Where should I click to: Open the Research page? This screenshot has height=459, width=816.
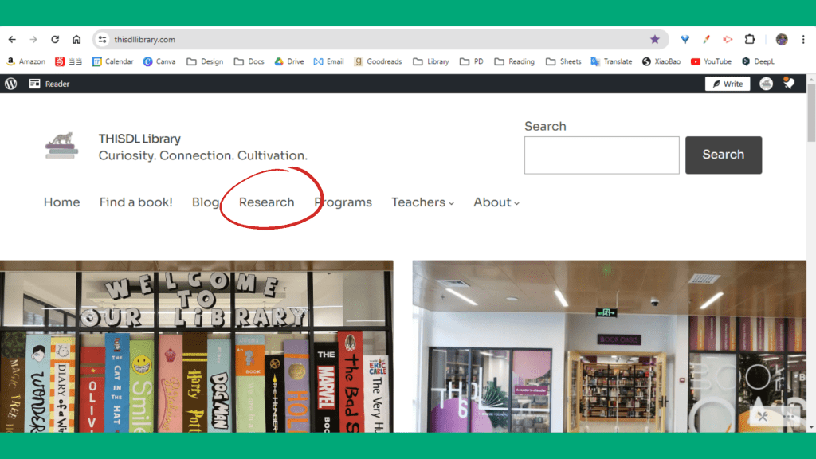[x=266, y=202]
